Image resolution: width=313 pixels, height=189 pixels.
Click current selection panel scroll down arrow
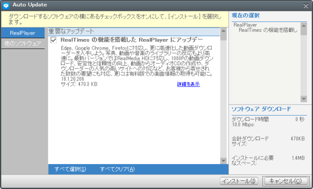(304, 99)
